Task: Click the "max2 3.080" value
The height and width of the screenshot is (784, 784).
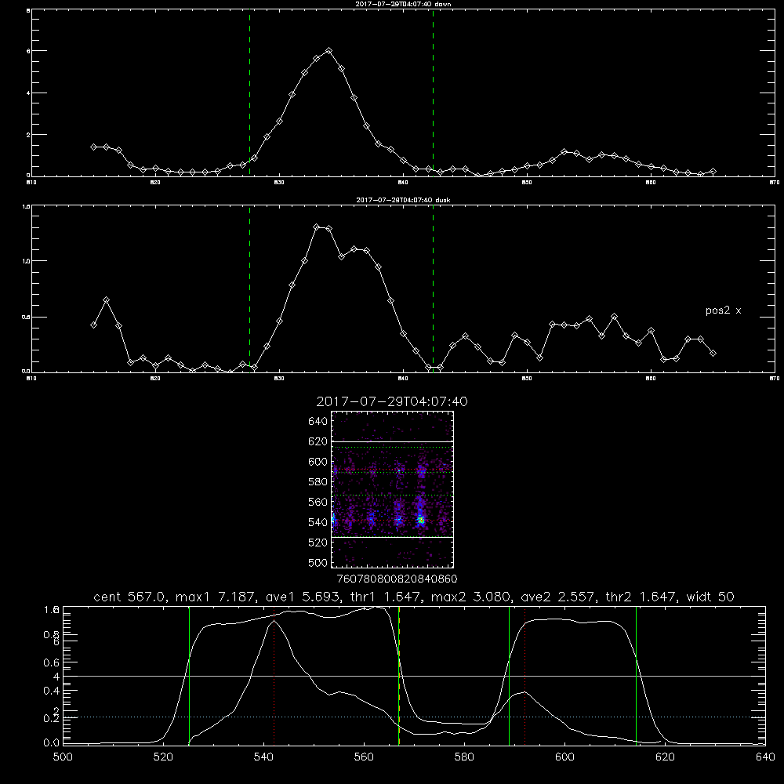Action: click(x=471, y=597)
